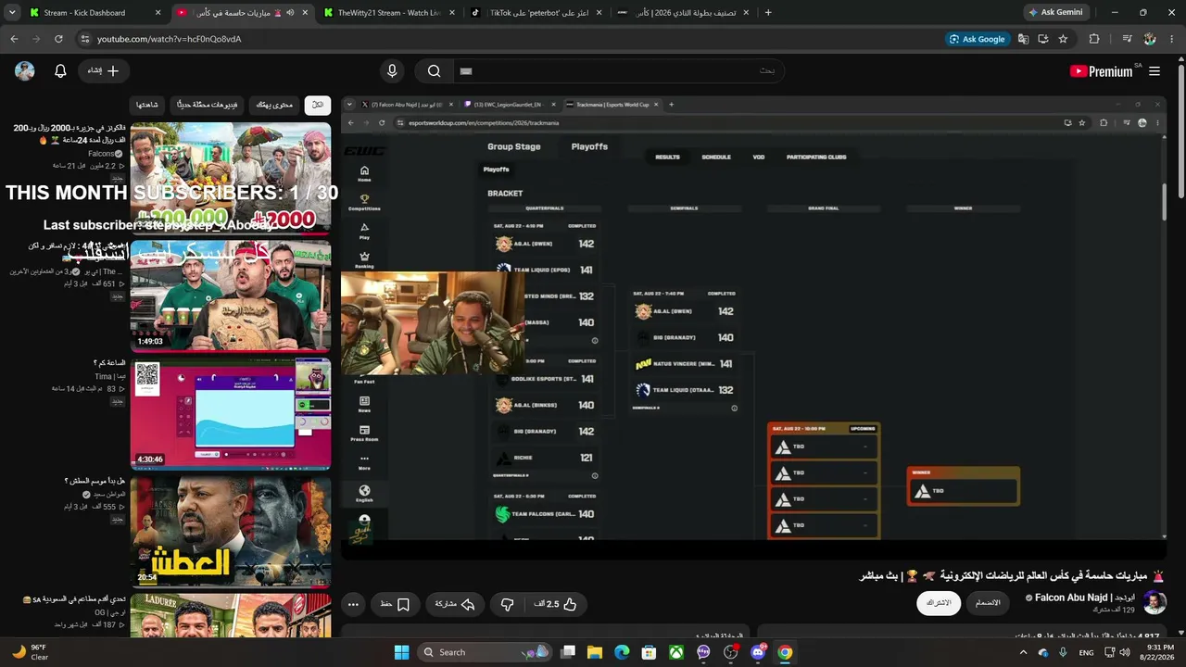The width and height of the screenshot is (1186, 667).
Task: Show hidden system tray icons chevron
Action: click(1023, 652)
